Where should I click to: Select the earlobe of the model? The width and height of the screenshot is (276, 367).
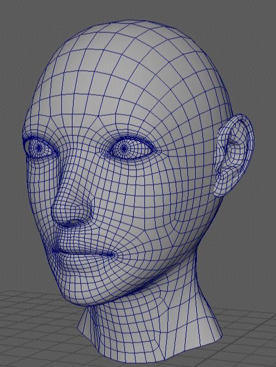point(219,188)
